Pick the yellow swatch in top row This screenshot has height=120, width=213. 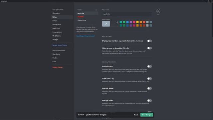[x=137, y=22]
